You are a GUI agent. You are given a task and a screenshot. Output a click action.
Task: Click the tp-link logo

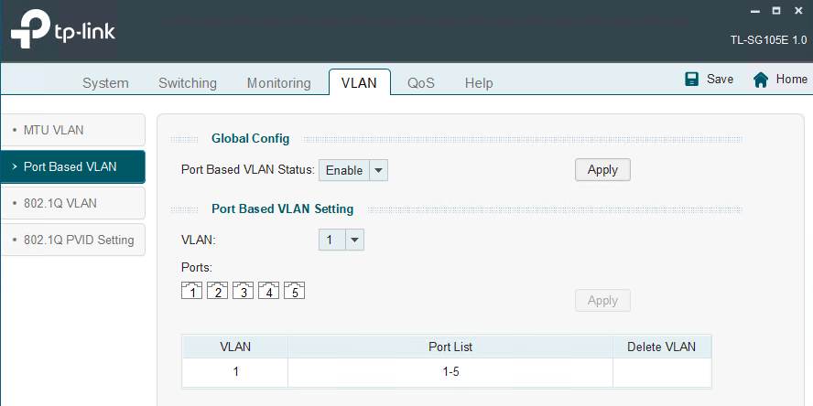pos(62,33)
